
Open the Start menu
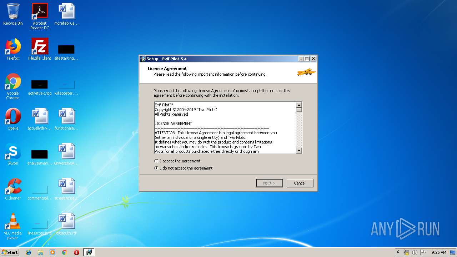click(x=10, y=252)
